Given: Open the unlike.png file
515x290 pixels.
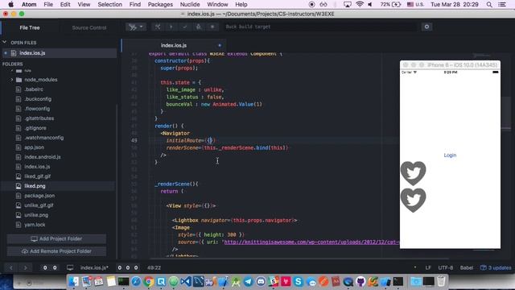Looking at the screenshot, I should 36,215.
